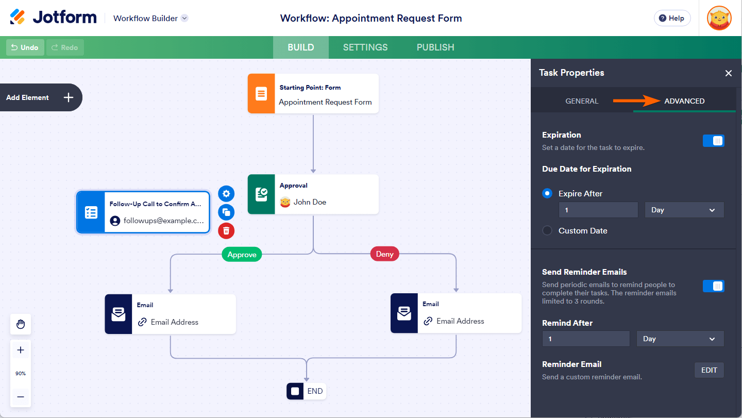742x418 pixels.
Task: Zoom out with the minus icon
Action: pyautogui.click(x=21, y=397)
